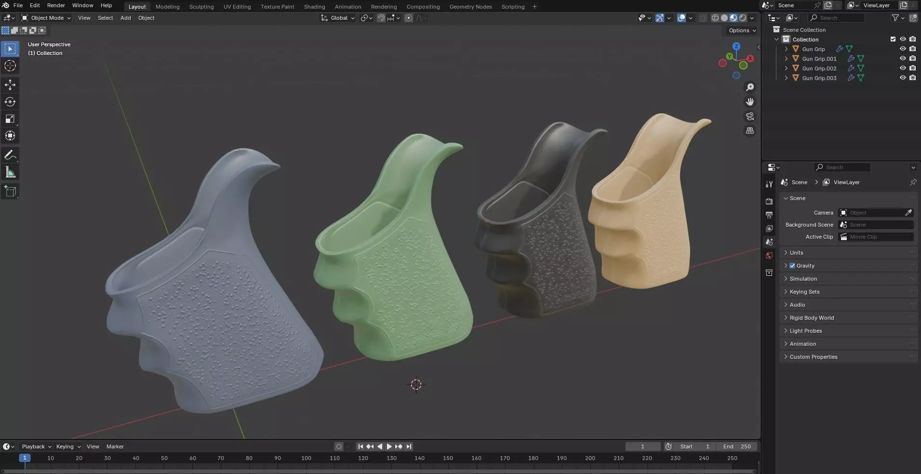921x474 pixels.
Task: Jump to the last frame
Action: coord(409,447)
